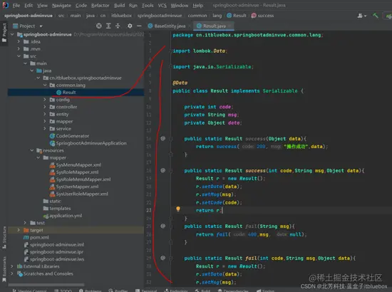
Task: Expand the target folder
Action: [x=19, y=230]
